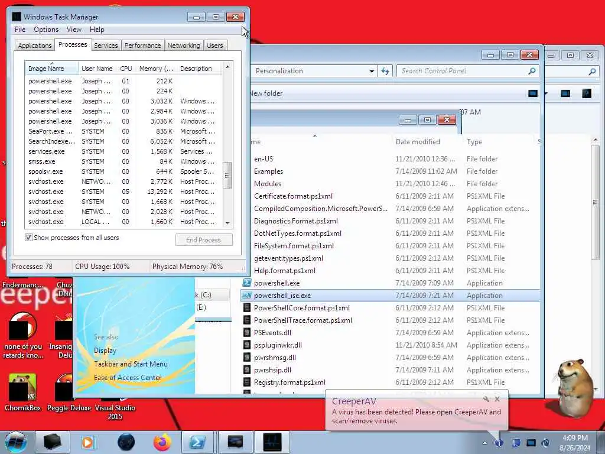Open Peggle Deluxe desktop shortcut
Image resolution: width=605 pixels, height=454 pixels.
click(69, 391)
